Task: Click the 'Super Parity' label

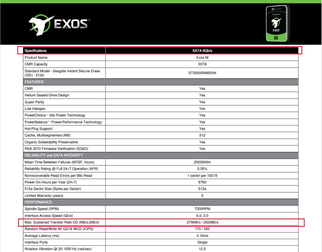Action: click(x=34, y=102)
